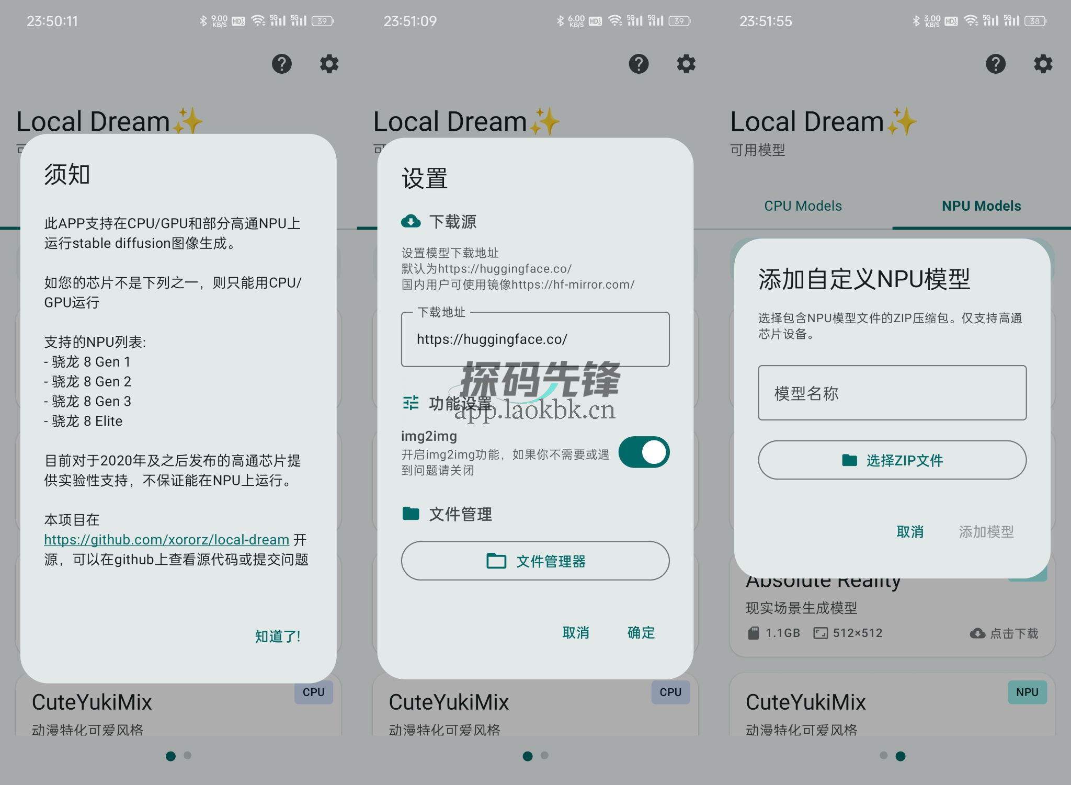
Task: Click the 下载地址 URL text field
Action: [x=535, y=339]
